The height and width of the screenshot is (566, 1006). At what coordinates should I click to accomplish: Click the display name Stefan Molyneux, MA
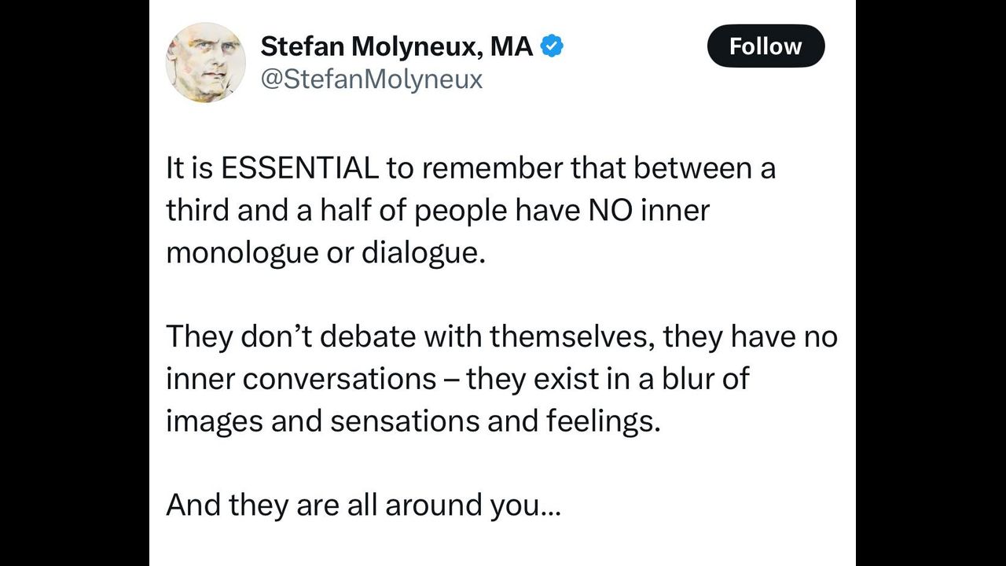click(x=396, y=46)
